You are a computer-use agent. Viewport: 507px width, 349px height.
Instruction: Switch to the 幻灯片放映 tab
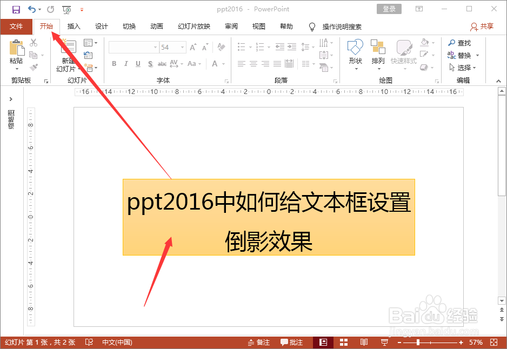pos(194,26)
